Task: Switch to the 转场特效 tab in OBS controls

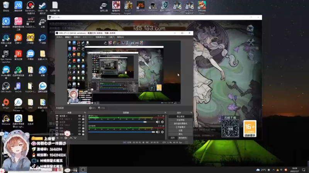Action: pos(183,138)
